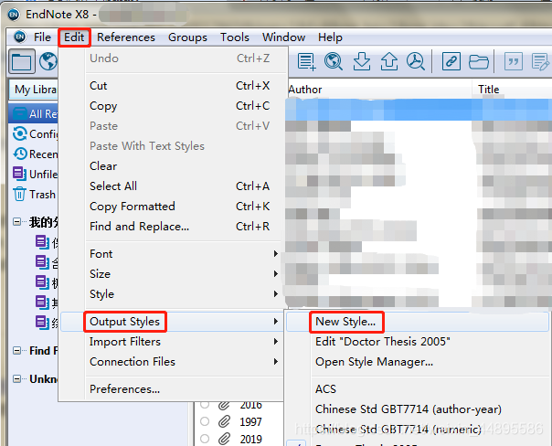Open the Help menu
Screen dimensions: 552x446
point(330,37)
